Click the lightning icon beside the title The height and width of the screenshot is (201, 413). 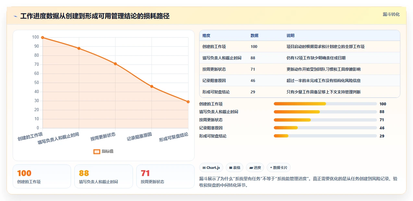click(15, 16)
